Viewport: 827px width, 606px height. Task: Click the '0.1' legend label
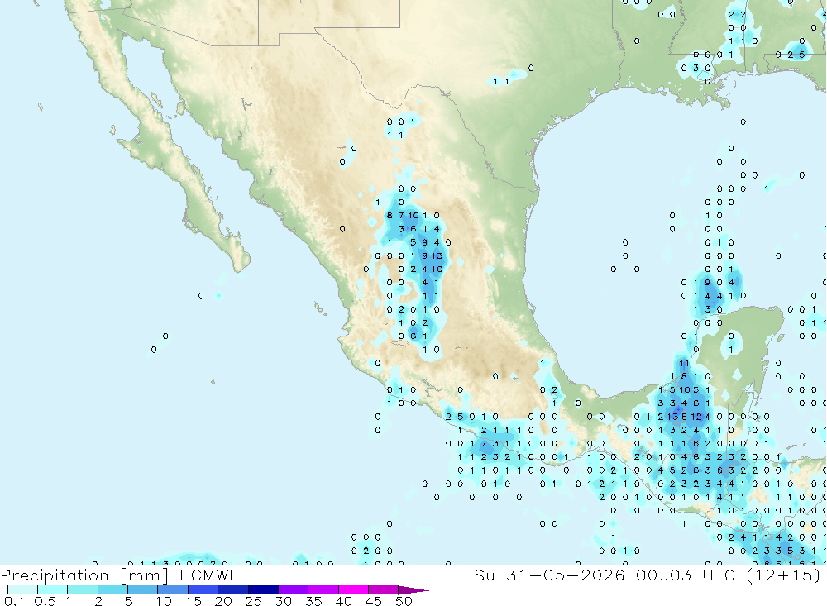tap(14, 601)
